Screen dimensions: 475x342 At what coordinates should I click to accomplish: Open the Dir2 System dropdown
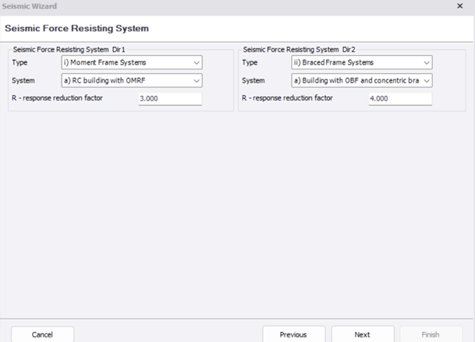pyautogui.click(x=362, y=80)
